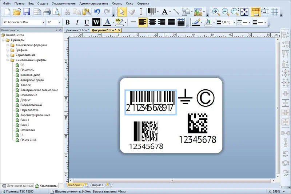
Task: Click the font color A button
Action: (x=107, y=22)
